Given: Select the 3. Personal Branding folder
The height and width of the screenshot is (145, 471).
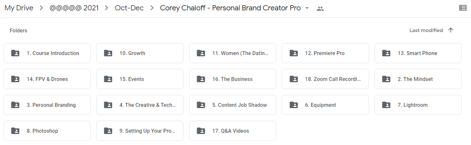Looking at the screenshot, I should tap(47, 105).
